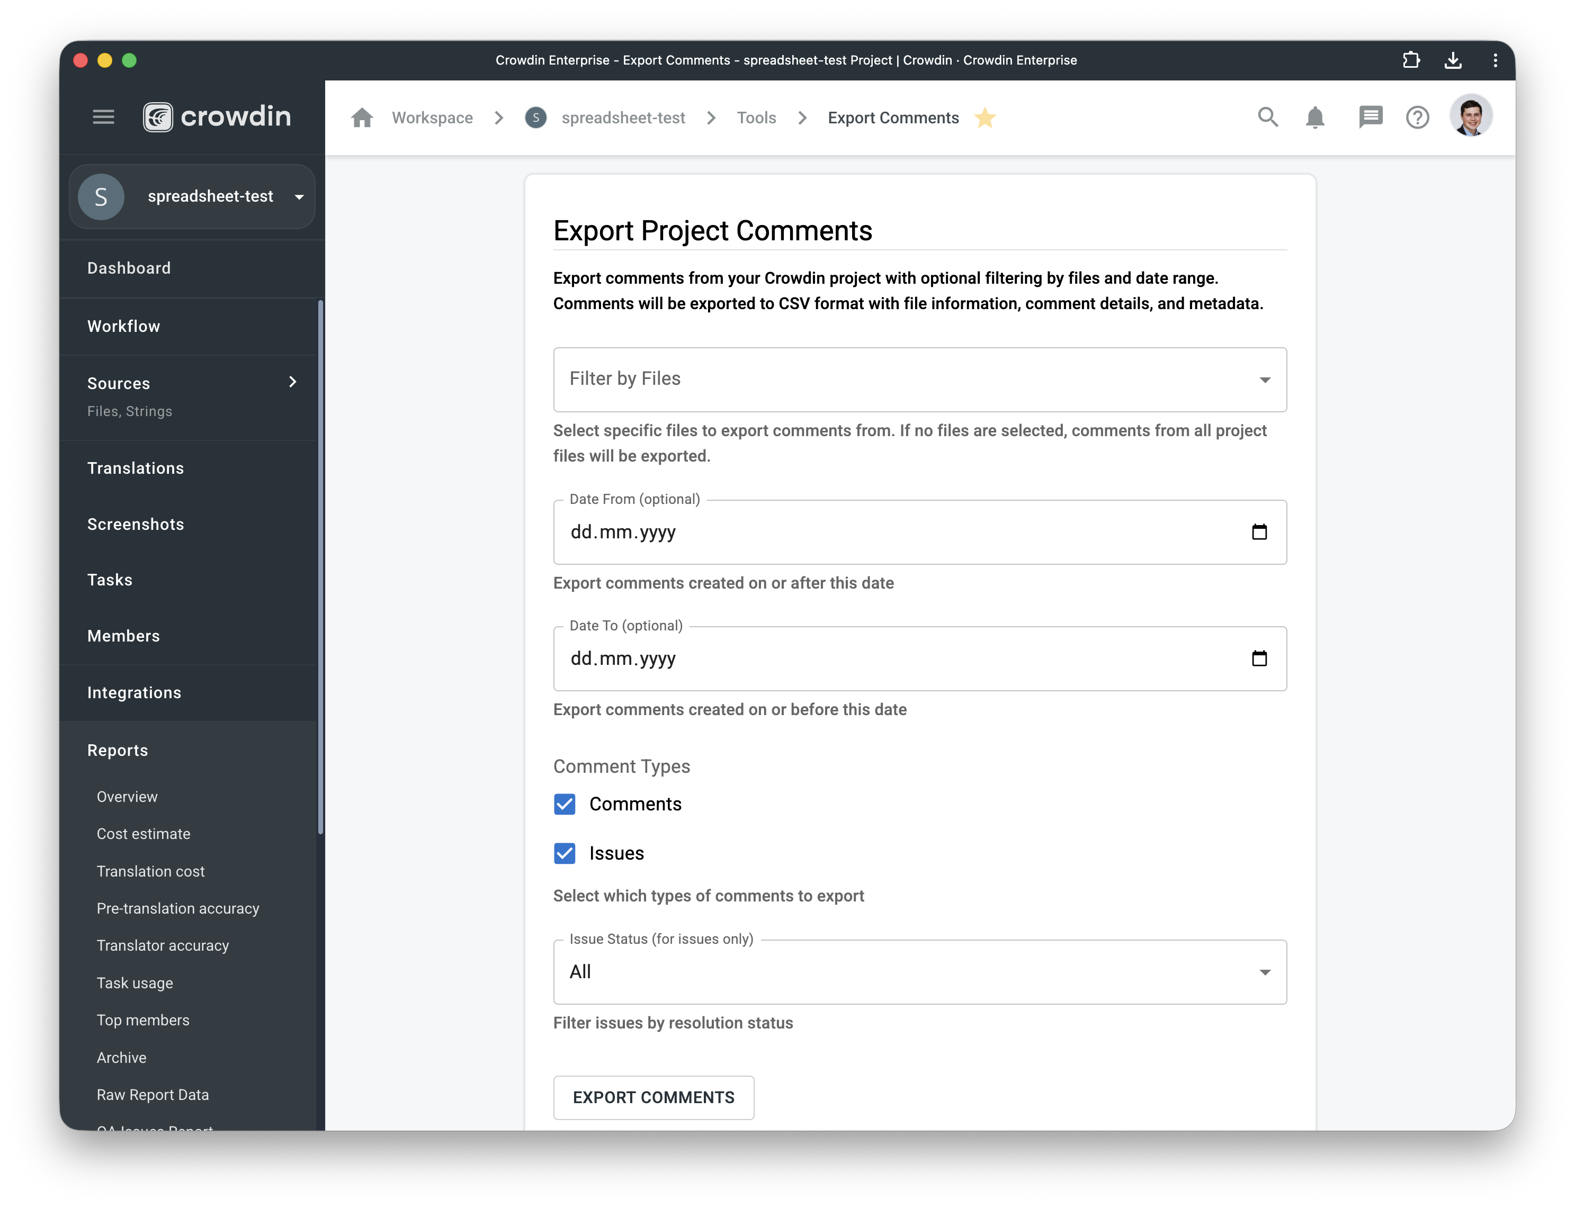Screen dimensions: 1575x1209
Task: Open the Filter by Files dropdown
Action: (919, 380)
